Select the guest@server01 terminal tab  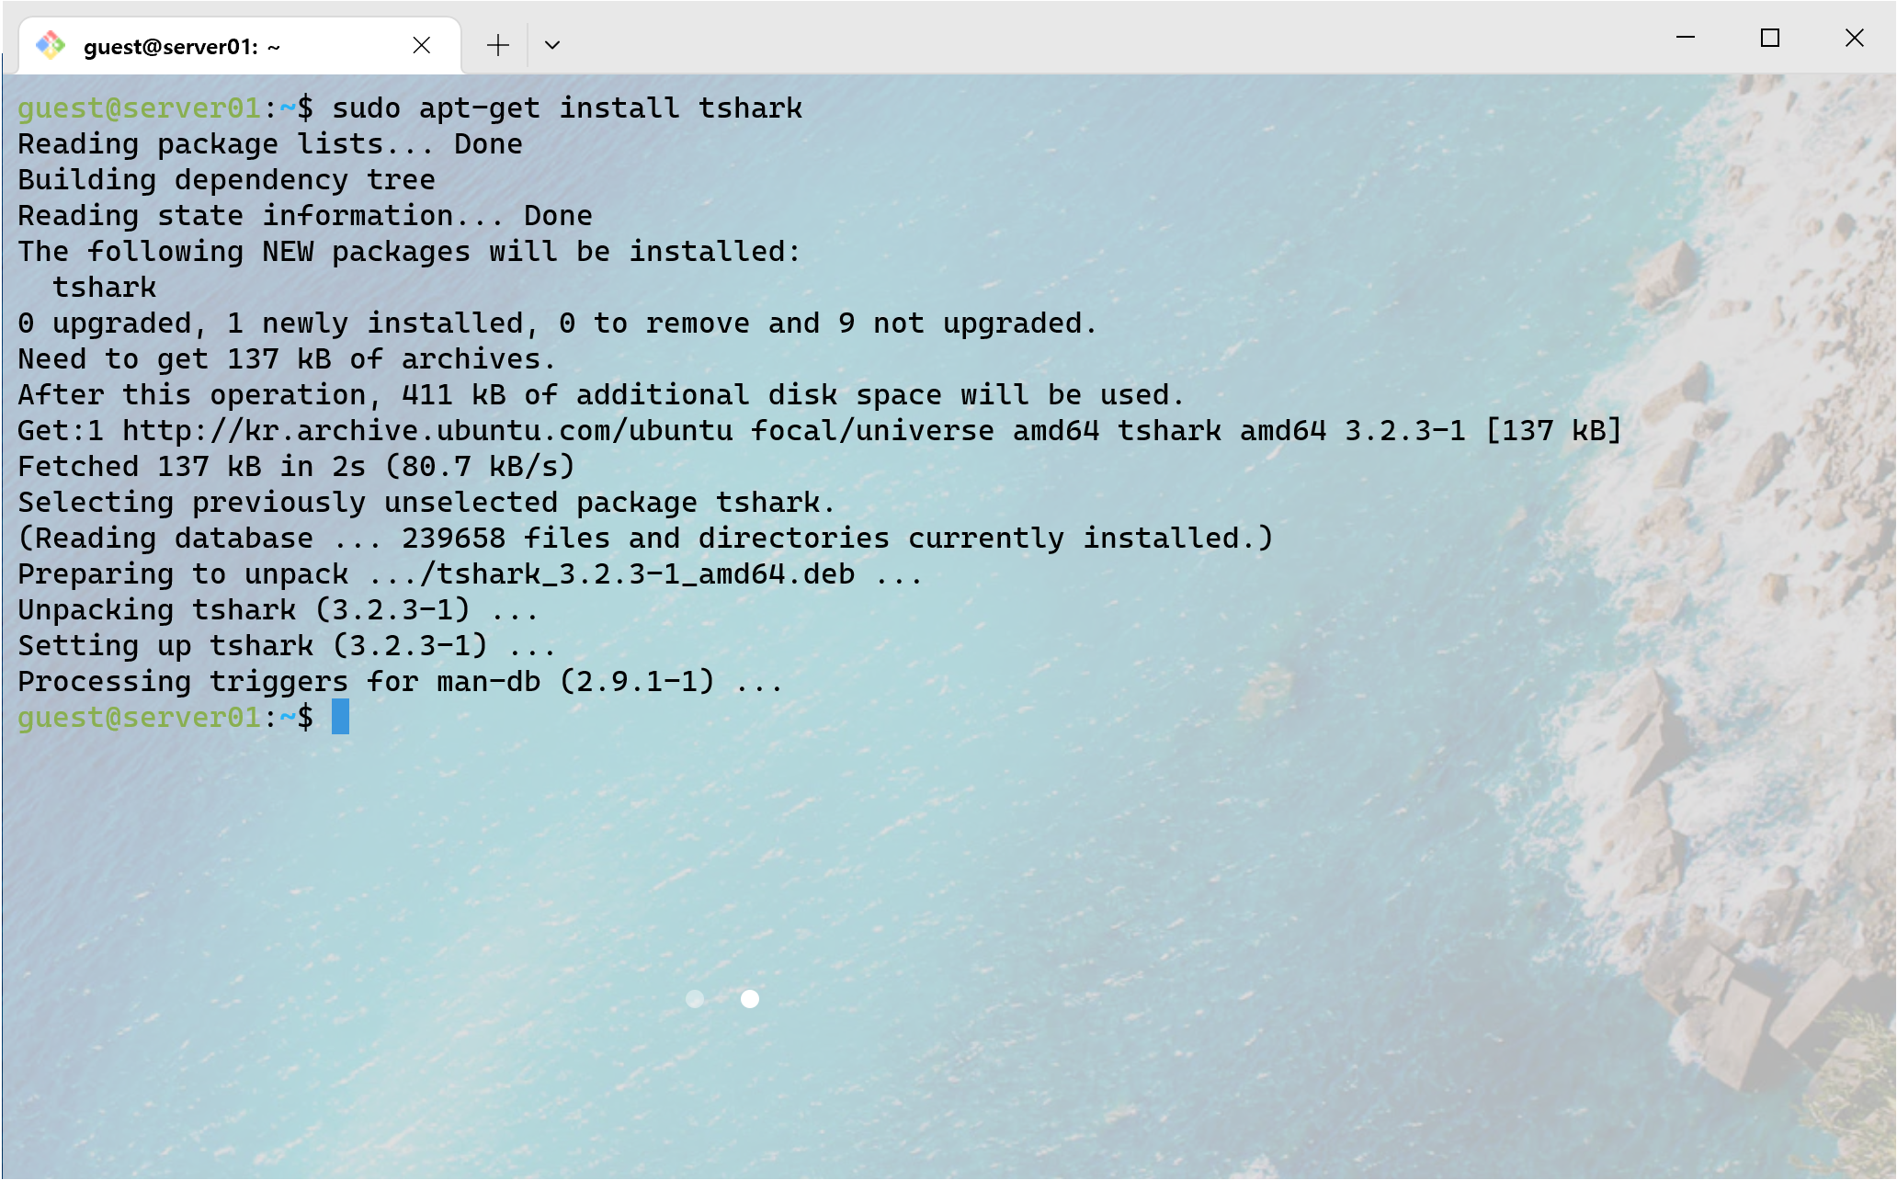coord(239,45)
